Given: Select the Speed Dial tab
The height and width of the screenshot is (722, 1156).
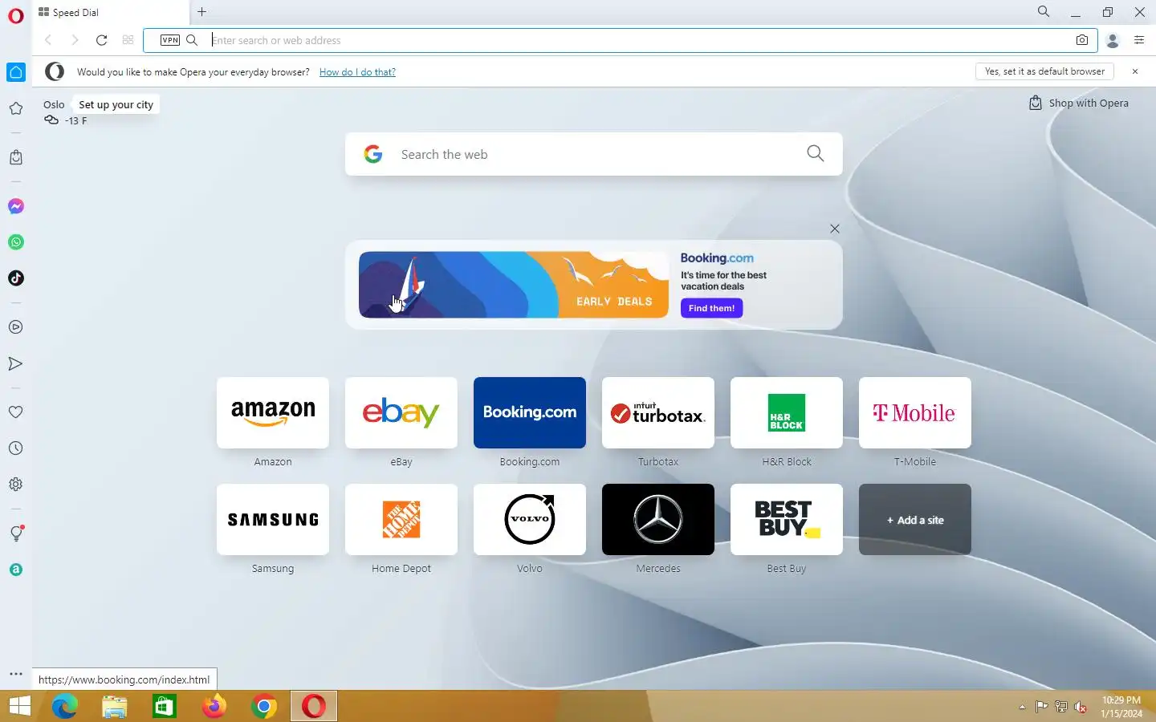Looking at the screenshot, I should click(x=111, y=12).
